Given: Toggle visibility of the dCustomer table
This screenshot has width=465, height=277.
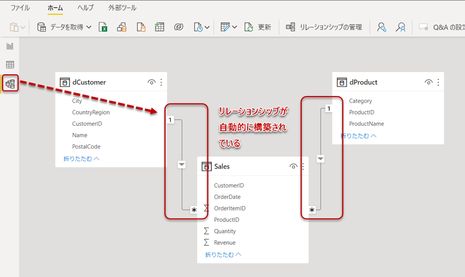Looking at the screenshot, I should 152,82.
